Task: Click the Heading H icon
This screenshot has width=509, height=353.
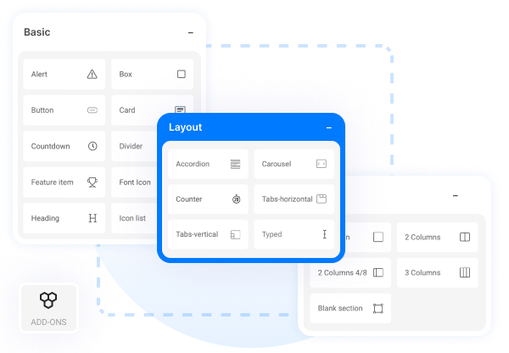Action: point(92,218)
